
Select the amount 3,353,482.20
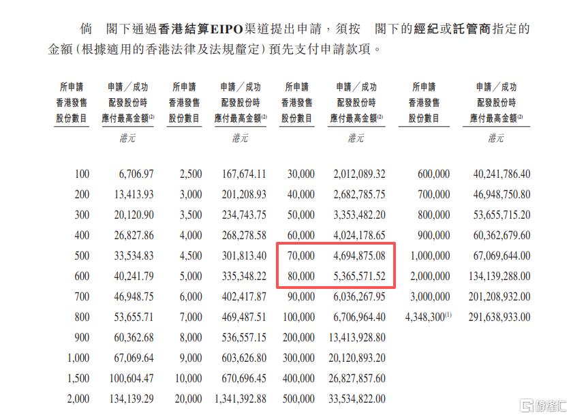359,215
